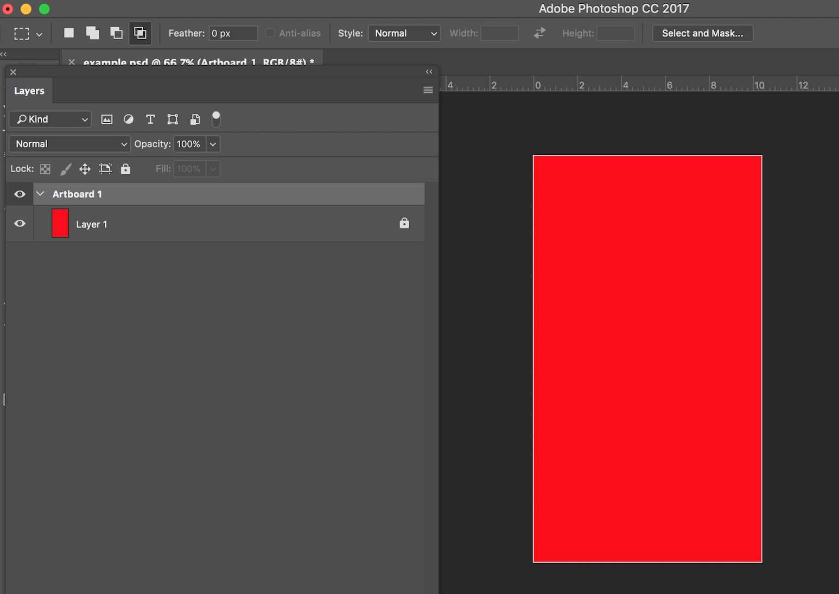Select the Artboard 1 row
839x594 pixels.
point(229,194)
